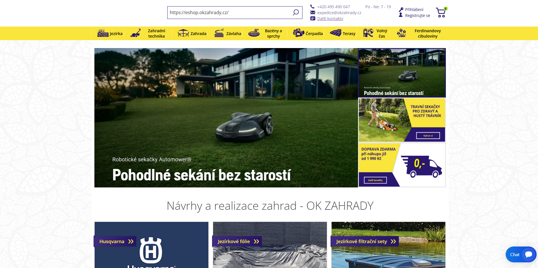This screenshot has height=268, width=538.
Task: Click the lawn mower Zahradní technika icon
Action: click(x=135, y=33)
